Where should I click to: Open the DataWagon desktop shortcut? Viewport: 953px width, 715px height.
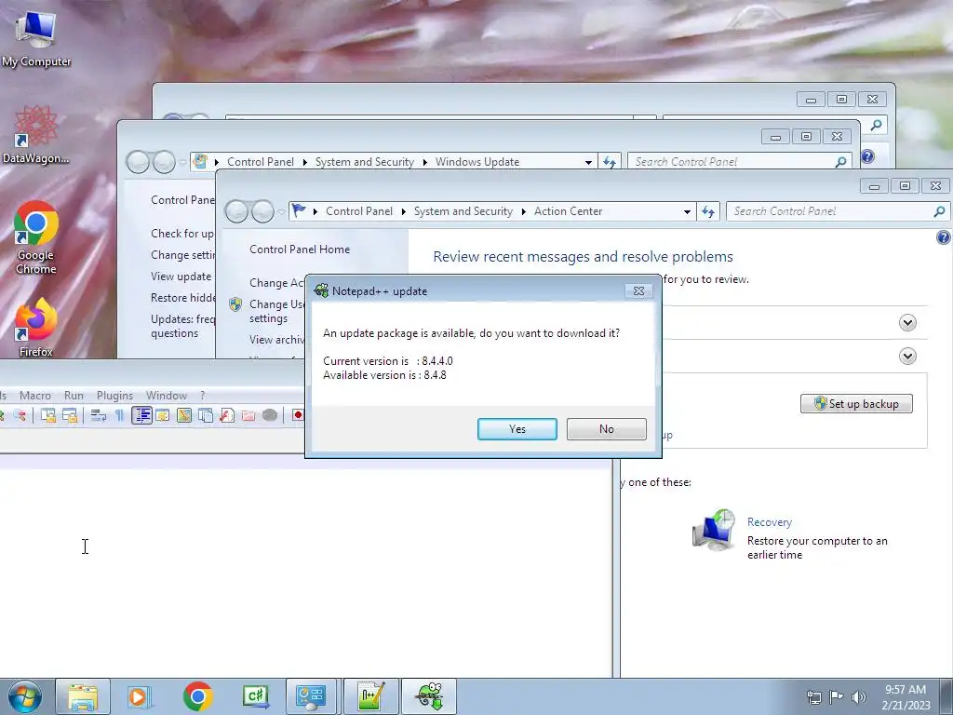[36, 135]
